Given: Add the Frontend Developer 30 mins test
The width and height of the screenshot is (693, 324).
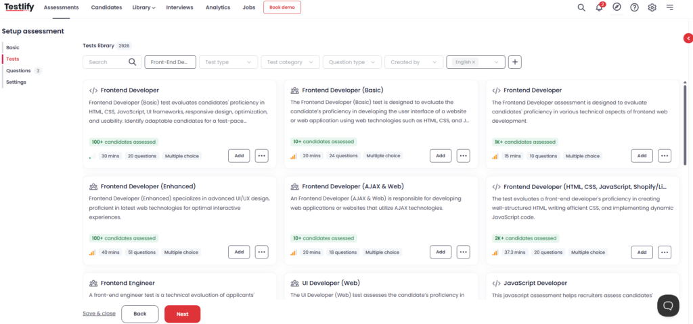Looking at the screenshot, I should pyautogui.click(x=239, y=156).
